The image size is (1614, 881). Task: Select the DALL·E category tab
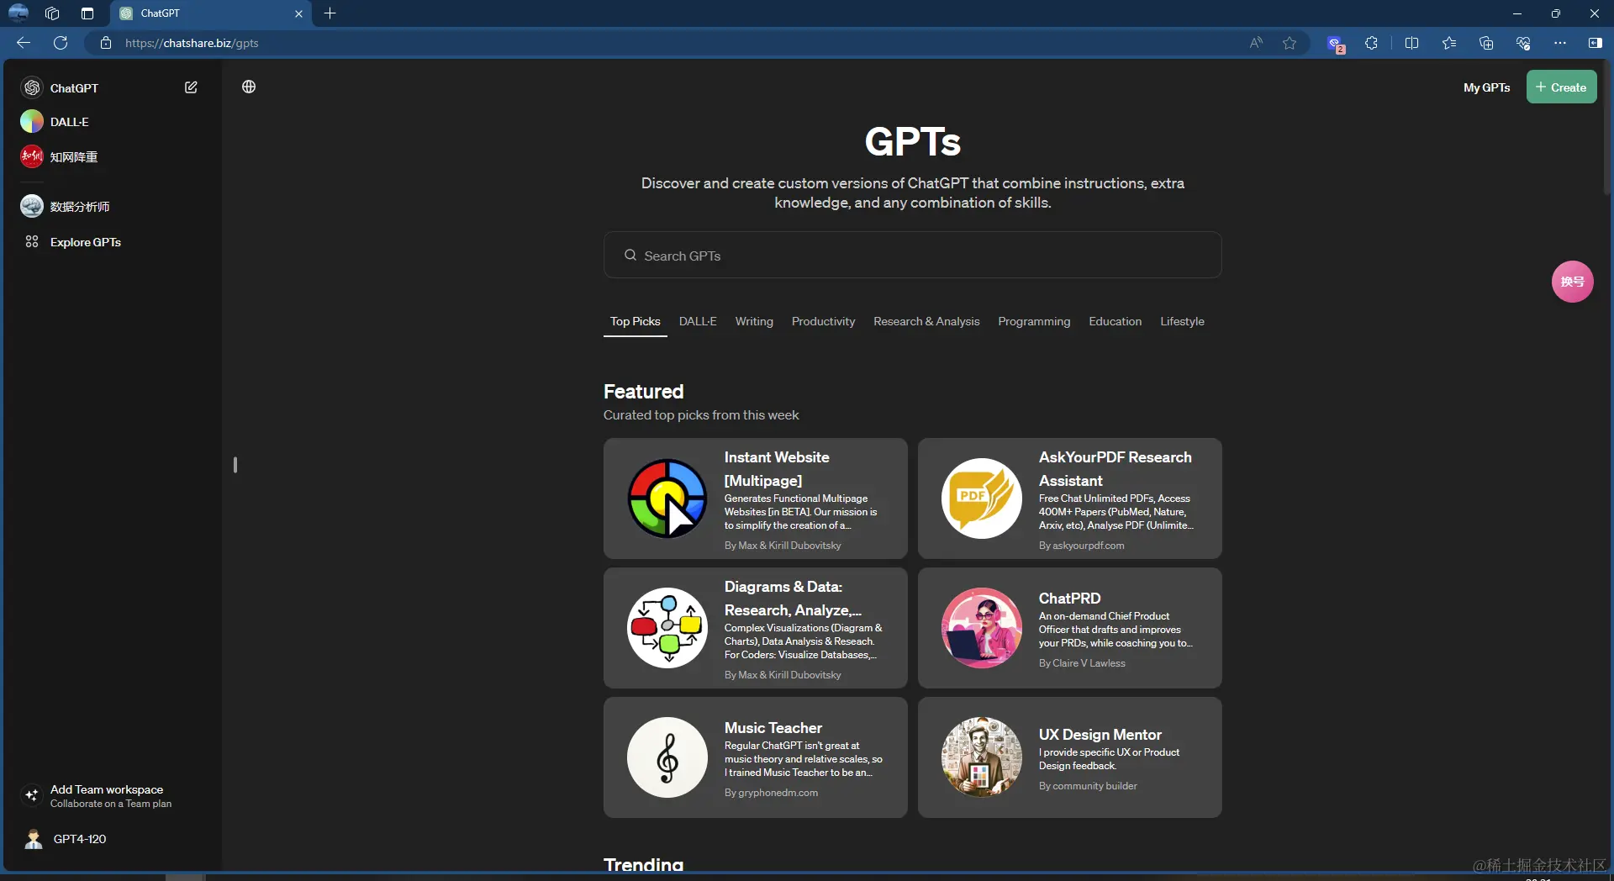click(x=698, y=321)
